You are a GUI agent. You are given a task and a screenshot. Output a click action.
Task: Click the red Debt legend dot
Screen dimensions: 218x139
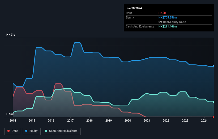tap(8, 131)
